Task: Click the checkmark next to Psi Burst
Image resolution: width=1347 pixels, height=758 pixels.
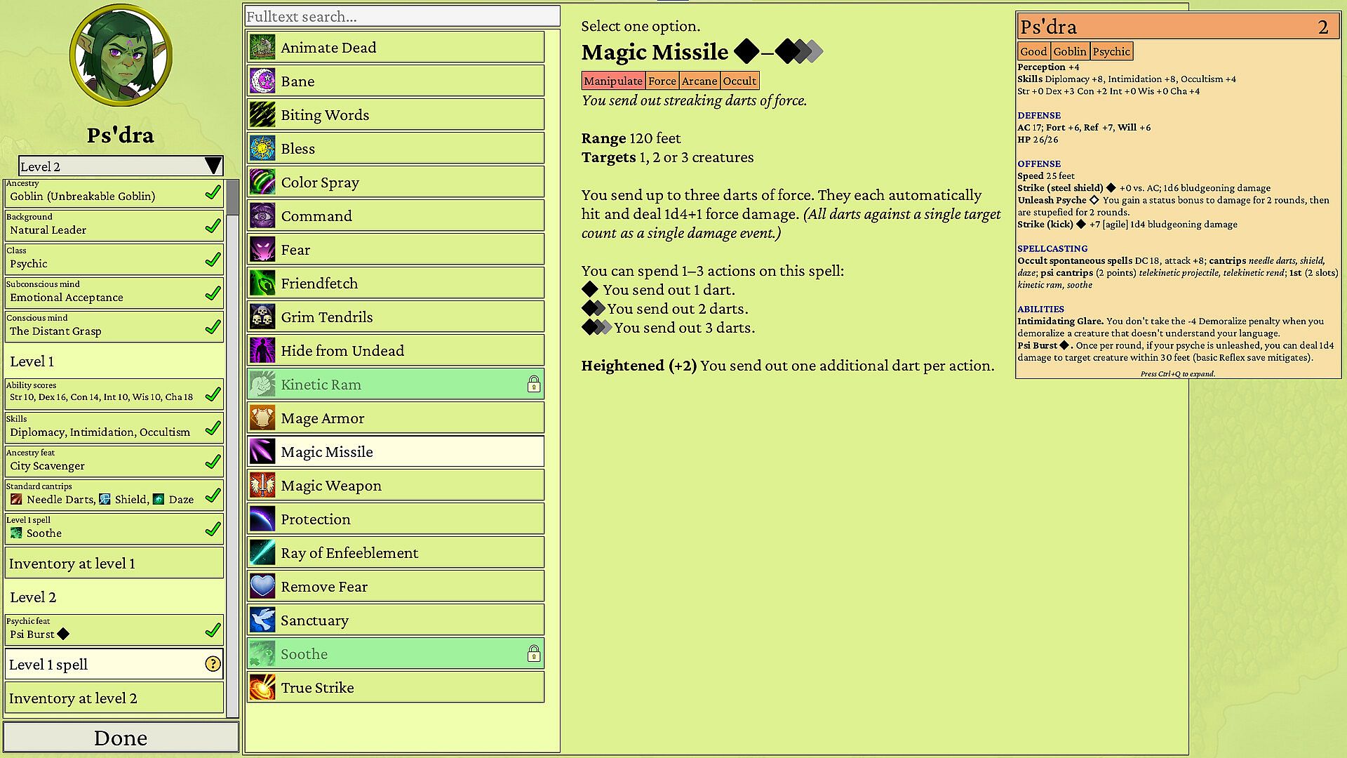Action: click(213, 631)
